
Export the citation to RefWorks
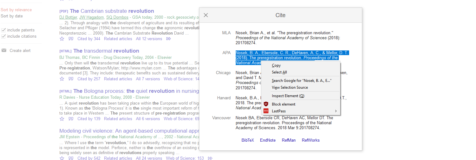pos(311,140)
